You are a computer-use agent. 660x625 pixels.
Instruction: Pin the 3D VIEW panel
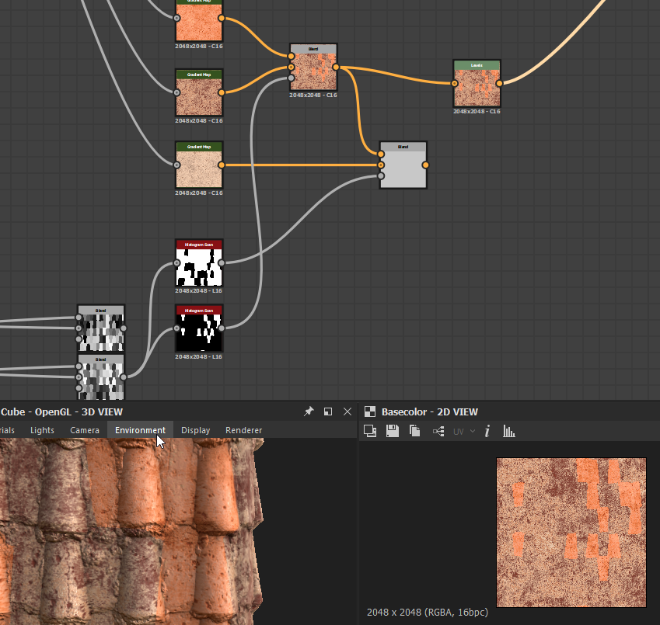tap(309, 411)
